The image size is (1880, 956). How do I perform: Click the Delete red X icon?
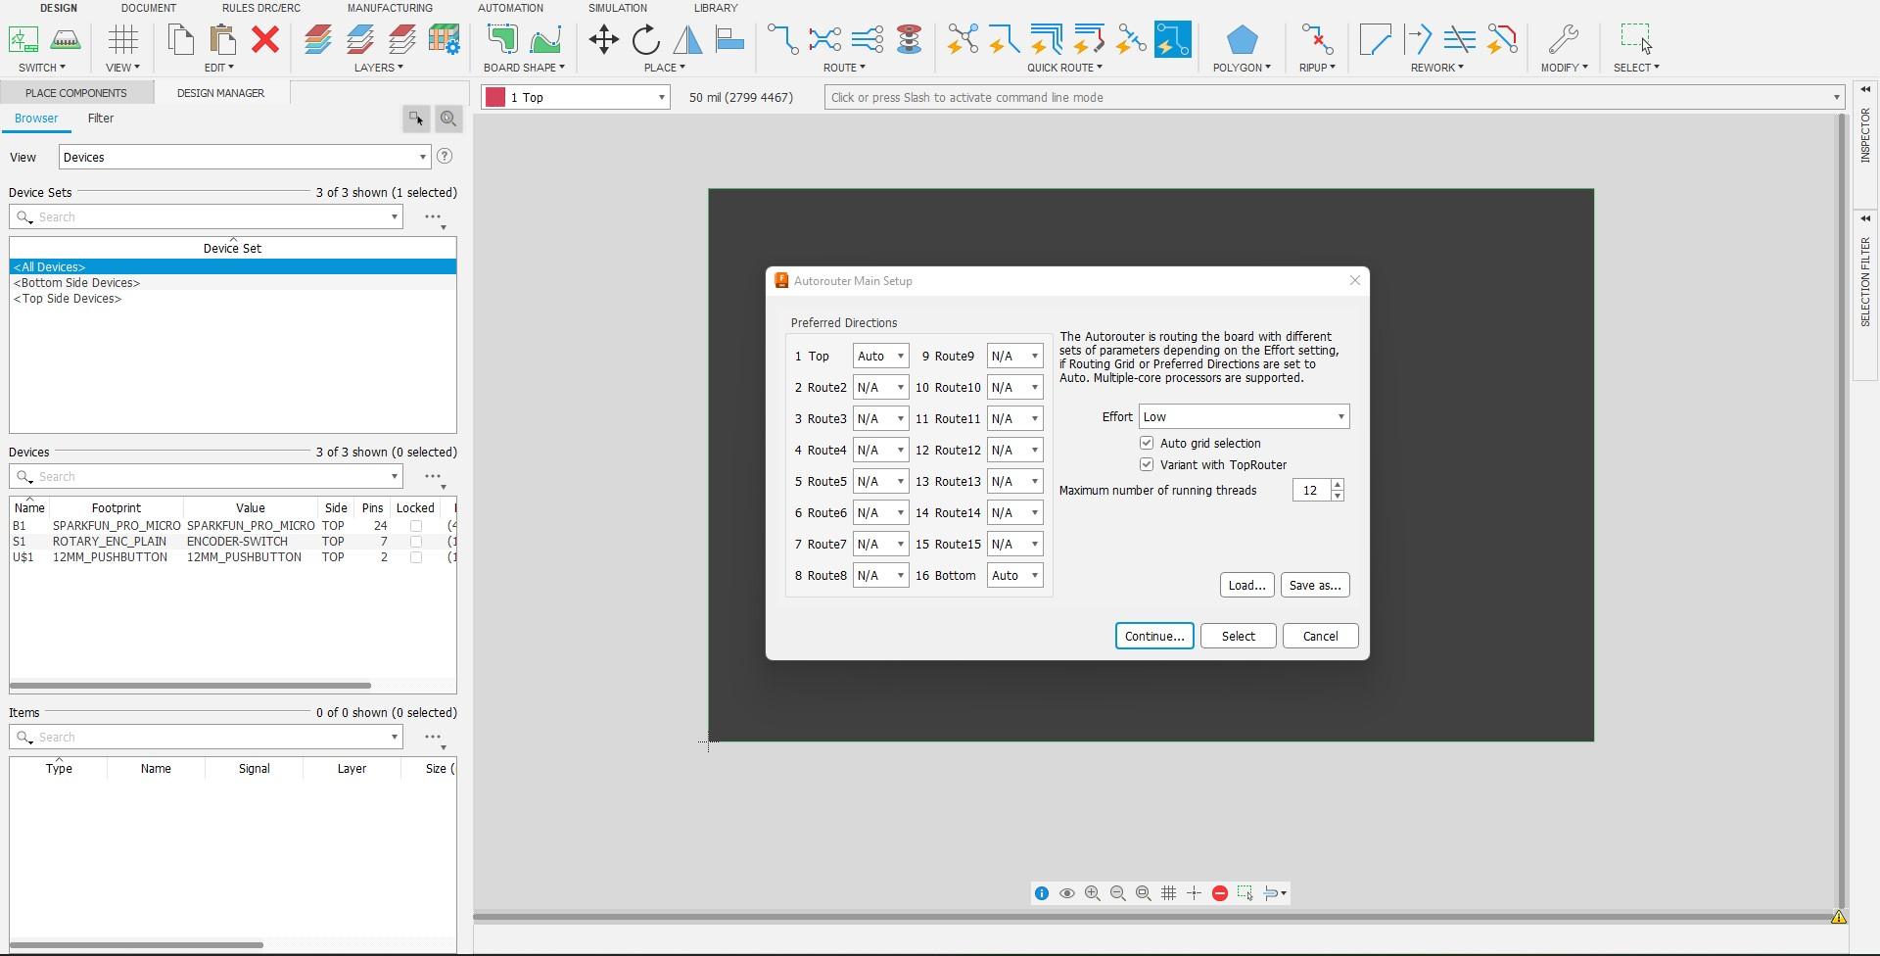click(265, 40)
